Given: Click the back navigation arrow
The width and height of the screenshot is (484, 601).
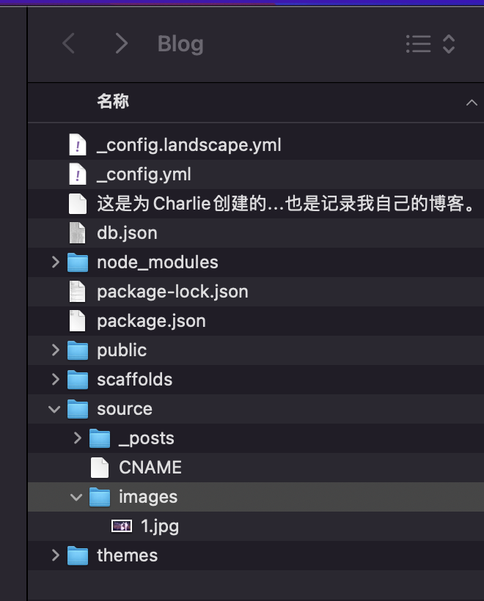Looking at the screenshot, I should point(69,44).
